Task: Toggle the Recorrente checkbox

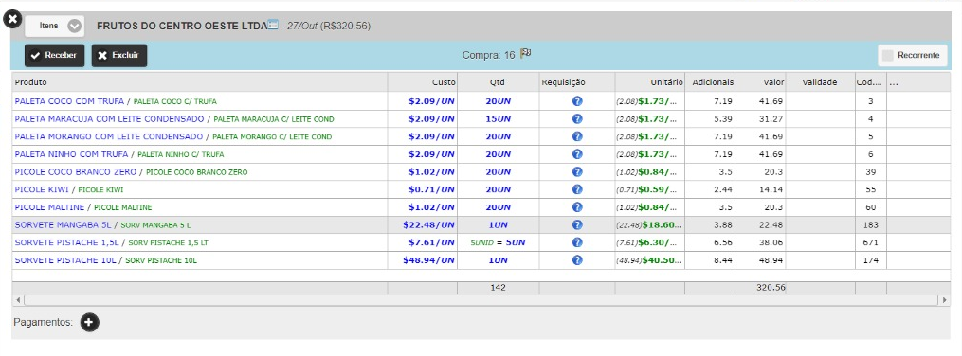Action: (887, 55)
